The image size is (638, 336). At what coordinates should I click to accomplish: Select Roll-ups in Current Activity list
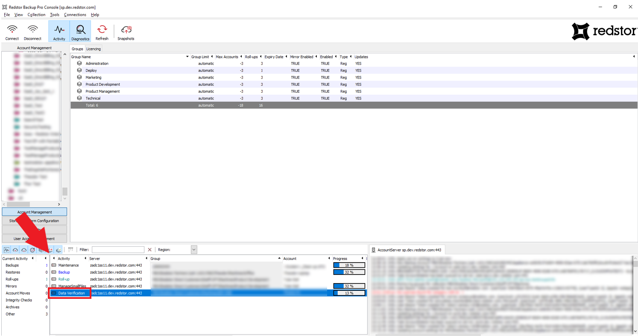tap(12, 279)
